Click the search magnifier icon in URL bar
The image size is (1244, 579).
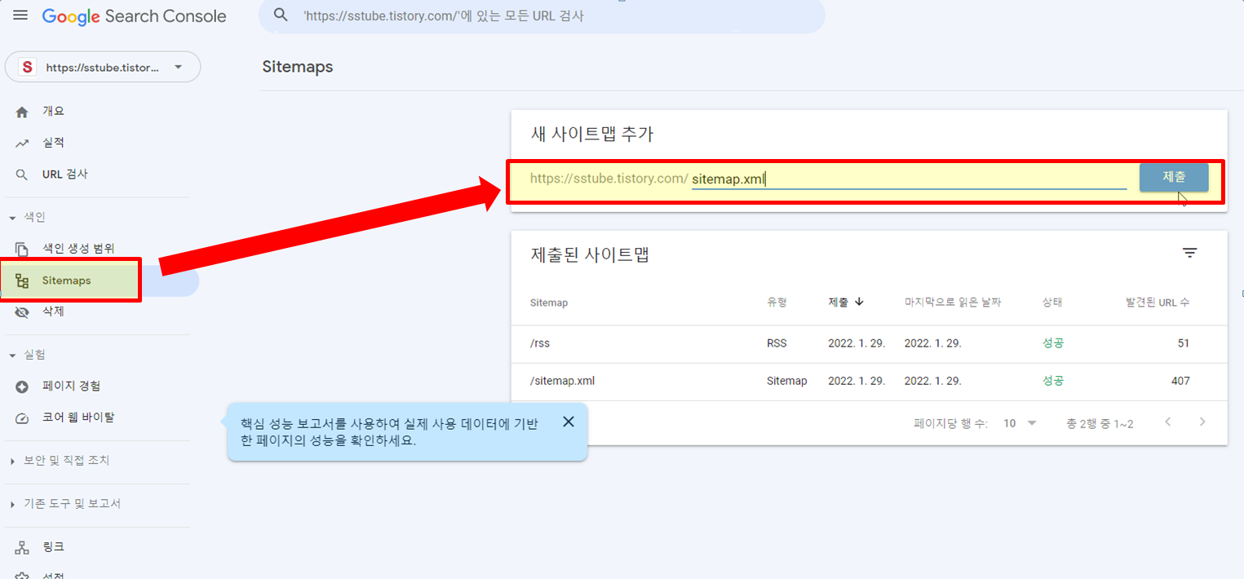pos(281,15)
